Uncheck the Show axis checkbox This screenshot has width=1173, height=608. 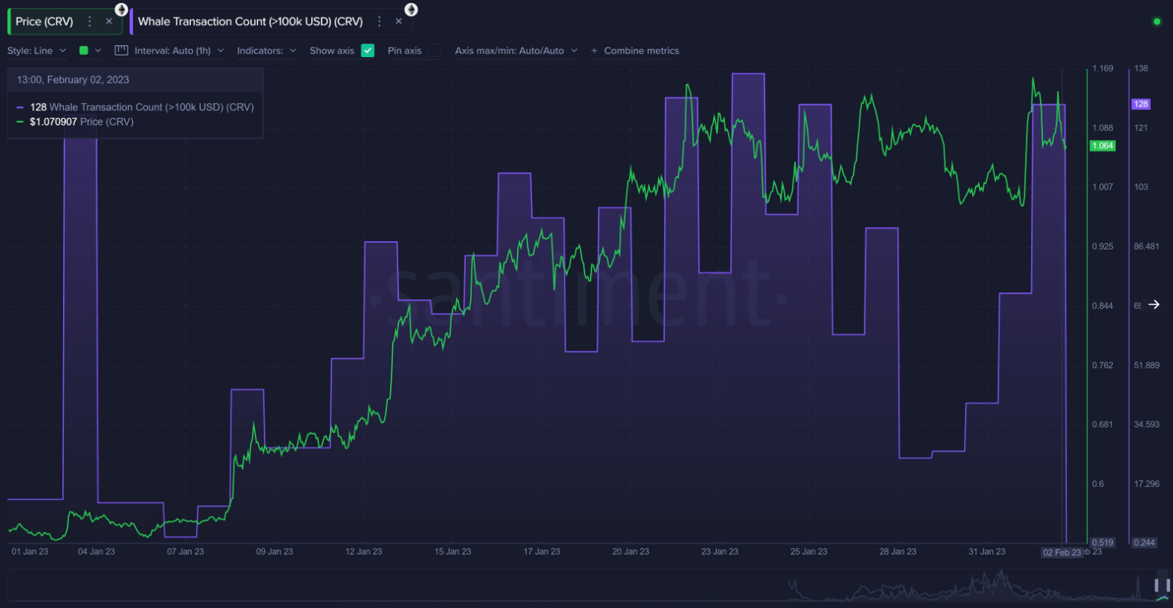point(367,50)
